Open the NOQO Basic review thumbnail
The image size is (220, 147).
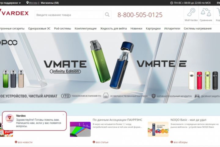[158, 129]
